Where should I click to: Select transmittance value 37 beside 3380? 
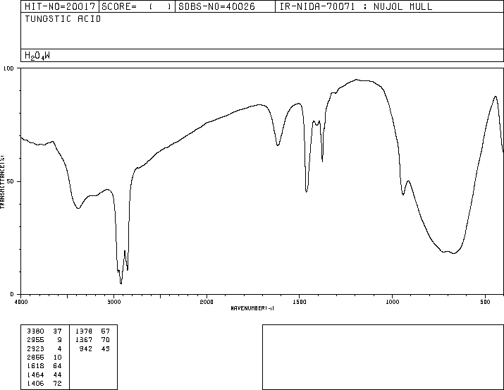(57, 331)
